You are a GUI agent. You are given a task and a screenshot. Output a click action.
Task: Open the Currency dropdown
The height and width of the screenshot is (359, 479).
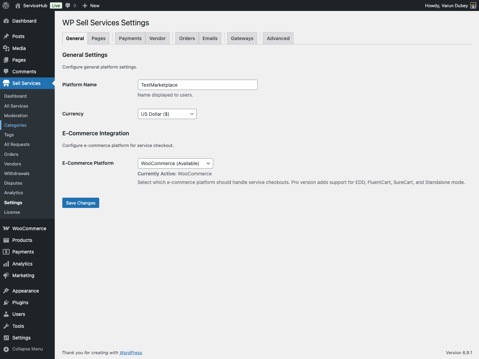point(167,114)
